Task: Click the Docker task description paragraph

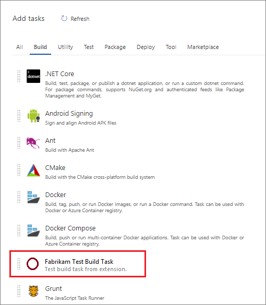Action: (144, 208)
